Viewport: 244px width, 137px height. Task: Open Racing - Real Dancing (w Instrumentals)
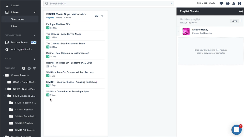tap(68, 53)
